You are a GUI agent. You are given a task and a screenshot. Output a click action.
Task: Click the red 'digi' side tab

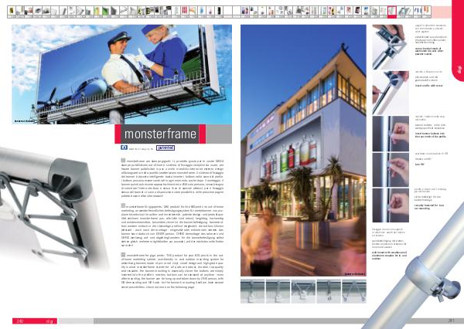(458, 41)
